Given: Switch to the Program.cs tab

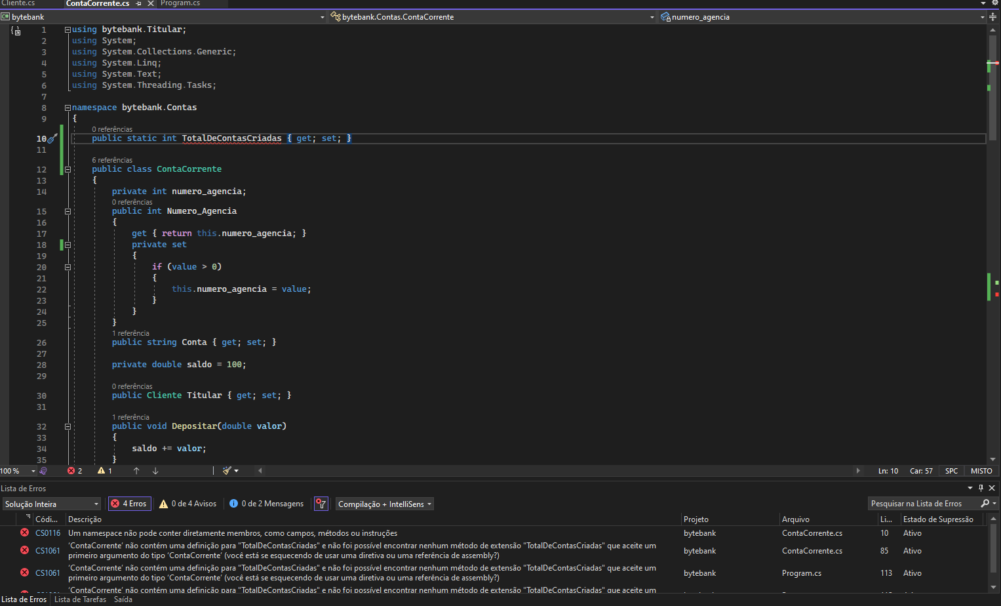Looking at the screenshot, I should [x=180, y=3].
